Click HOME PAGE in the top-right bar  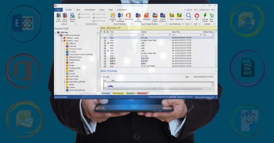tap(204, 10)
